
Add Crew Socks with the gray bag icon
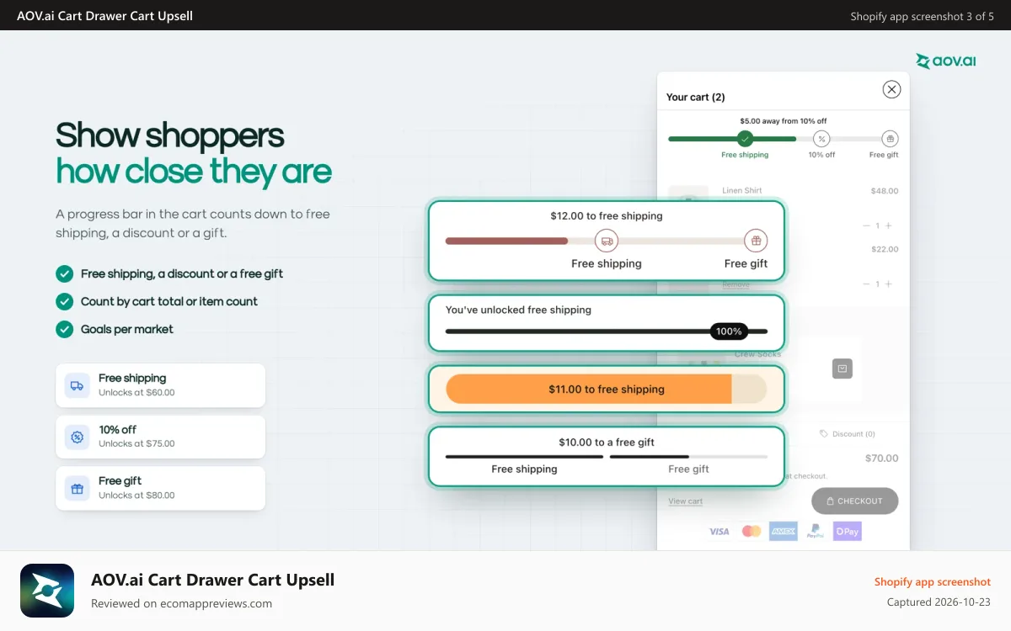tap(842, 369)
